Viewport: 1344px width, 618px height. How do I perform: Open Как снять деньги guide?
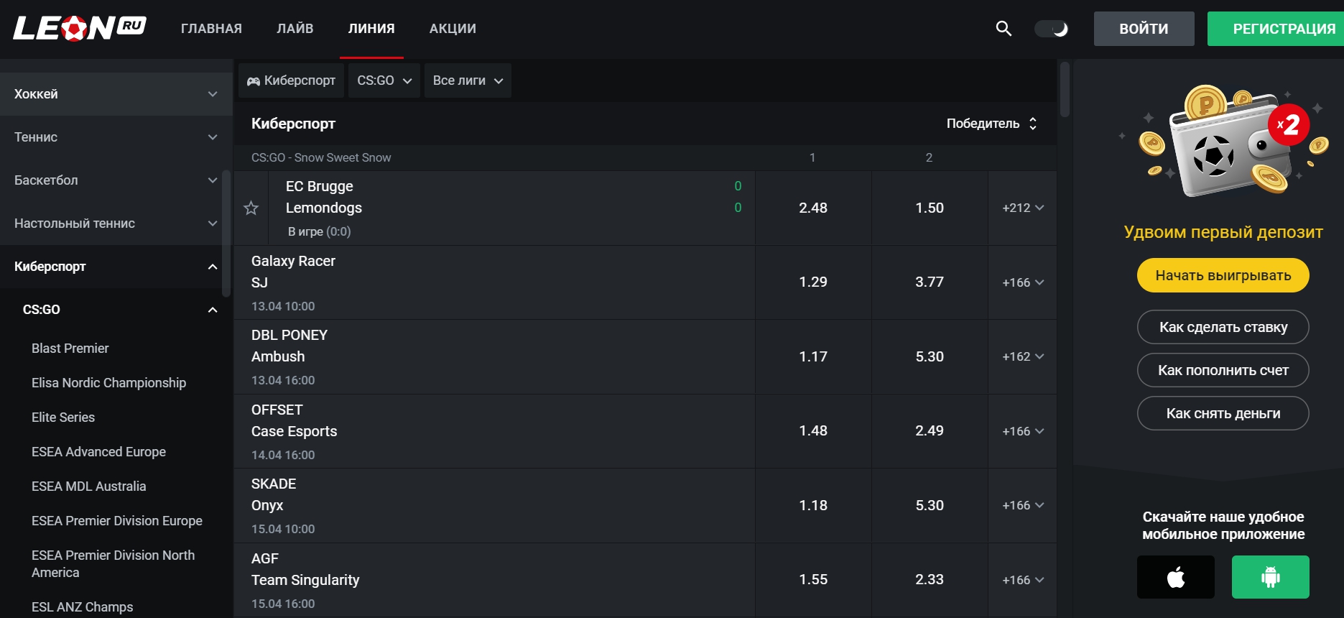pos(1223,413)
